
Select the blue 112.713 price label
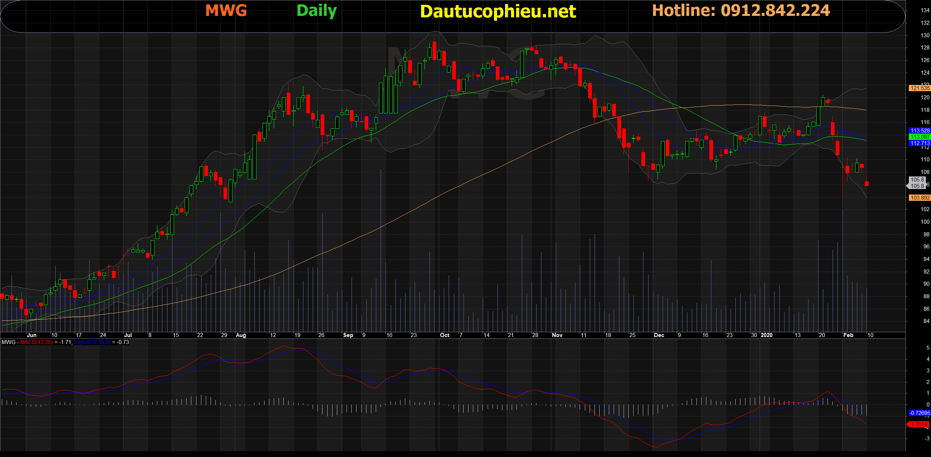920,143
